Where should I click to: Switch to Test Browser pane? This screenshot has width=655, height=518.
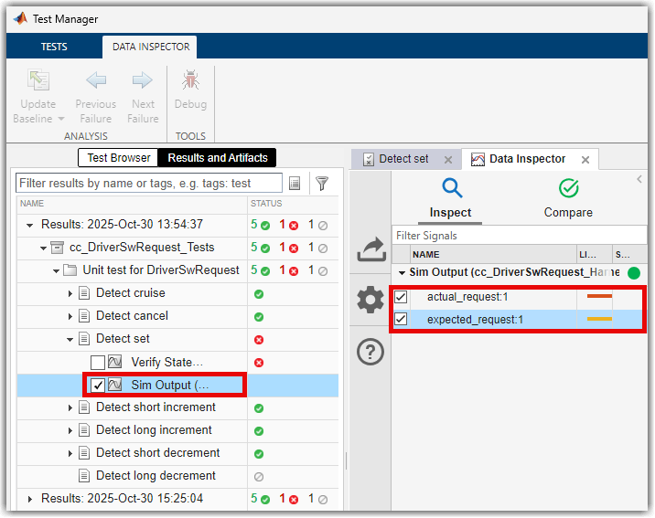pyautogui.click(x=119, y=158)
